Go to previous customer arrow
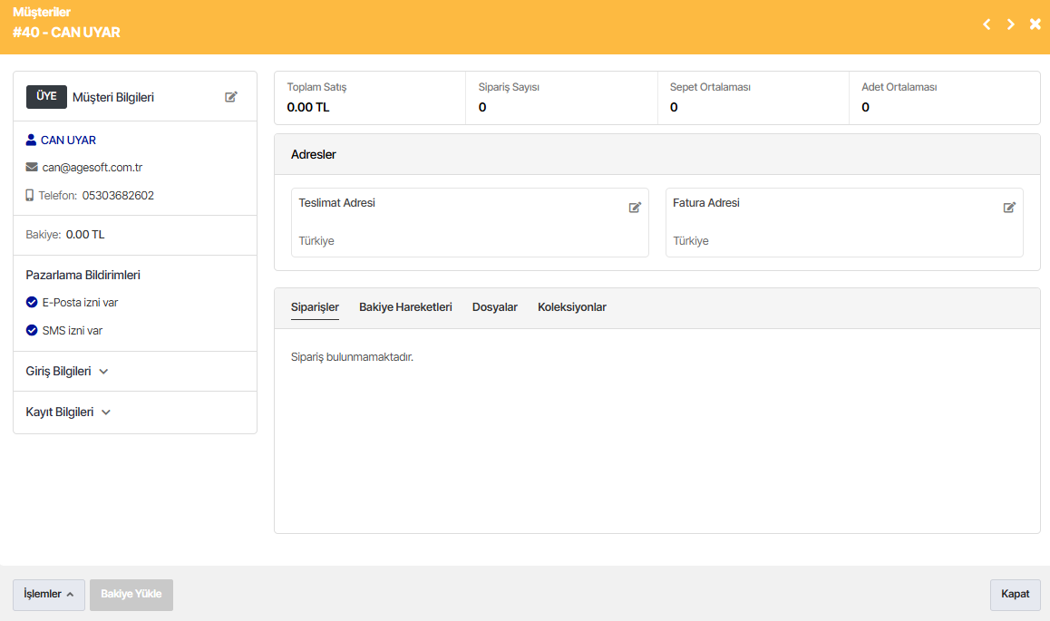The image size is (1050, 621). (987, 24)
